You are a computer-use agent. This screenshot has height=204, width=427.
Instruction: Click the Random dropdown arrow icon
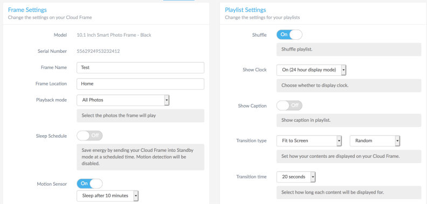397,140
